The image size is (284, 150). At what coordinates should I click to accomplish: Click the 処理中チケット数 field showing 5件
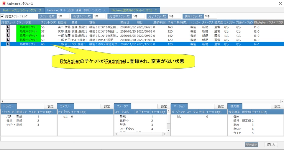138,16
